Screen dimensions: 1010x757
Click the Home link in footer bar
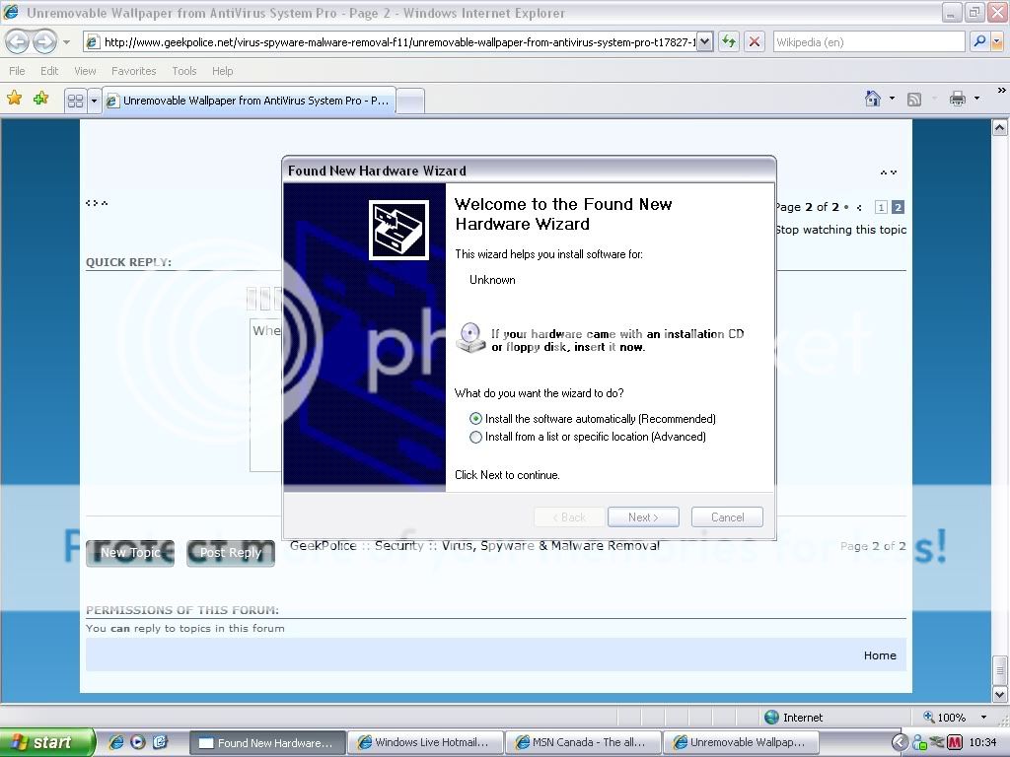click(x=880, y=655)
